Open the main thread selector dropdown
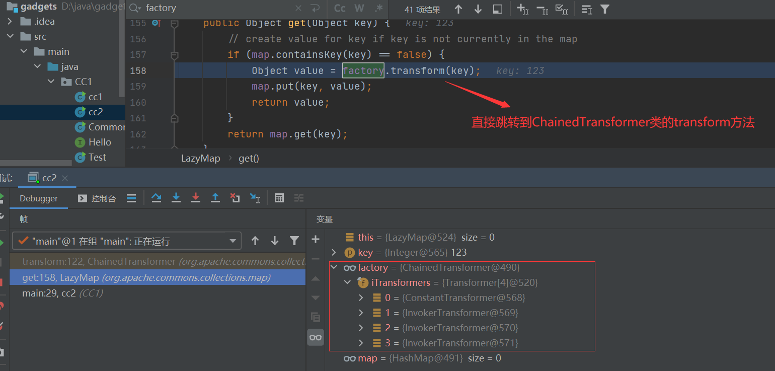The image size is (775, 371). tap(127, 241)
